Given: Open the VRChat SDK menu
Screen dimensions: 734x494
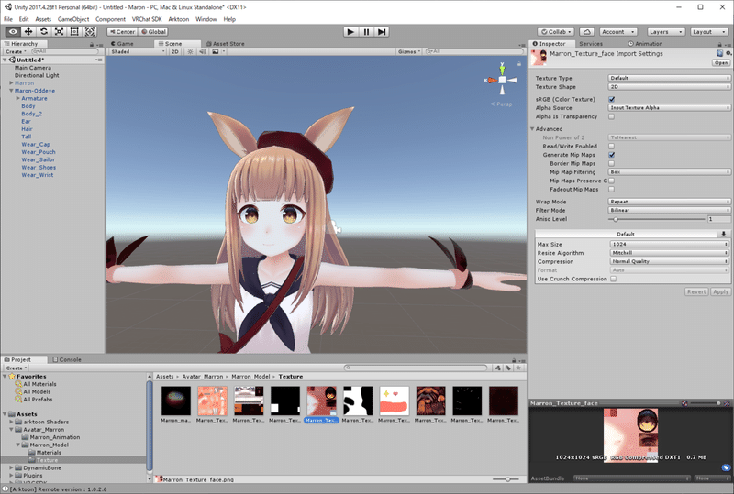Looking at the screenshot, I should (x=147, y=19).
